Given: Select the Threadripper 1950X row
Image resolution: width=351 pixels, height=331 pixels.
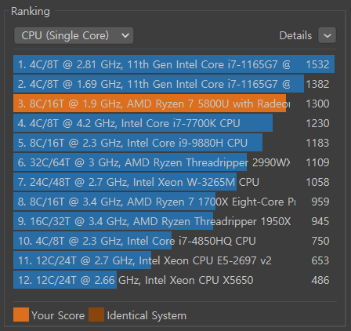Looking at the screenshot, I should point(174,221).
